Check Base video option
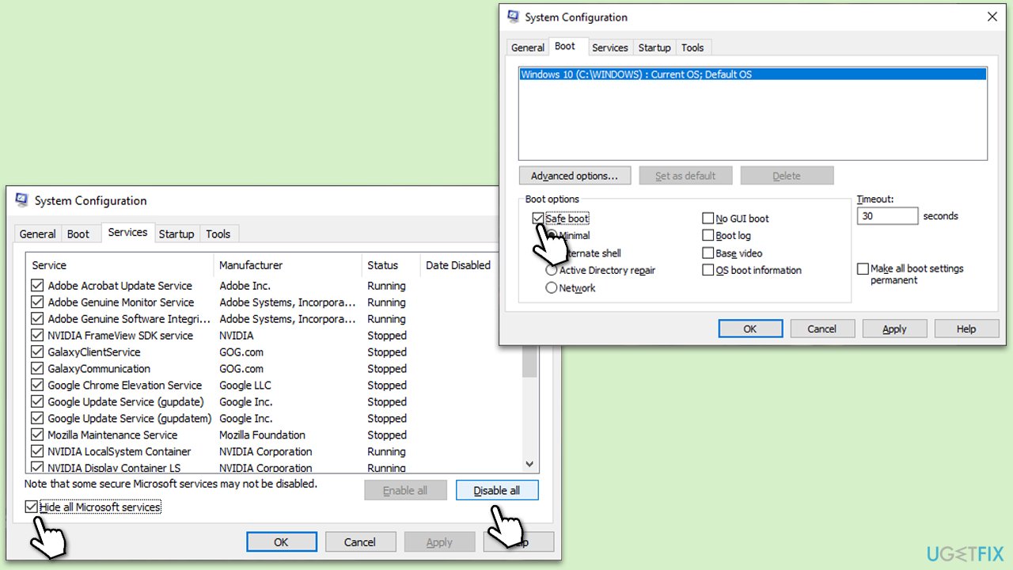 708,253
